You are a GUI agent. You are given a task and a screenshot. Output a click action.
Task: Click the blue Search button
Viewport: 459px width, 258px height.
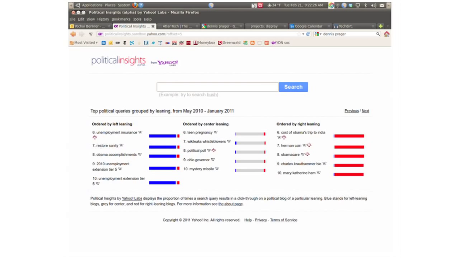click(x=293, y=87)
